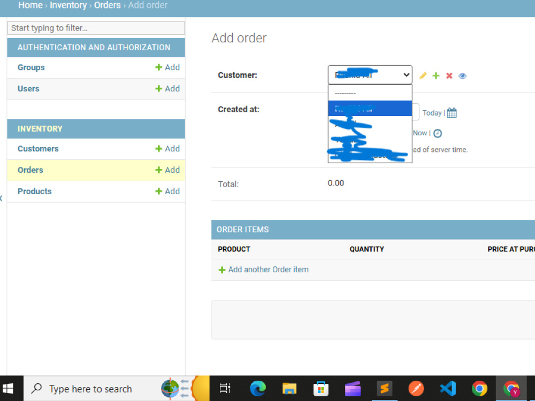The image size is (535, 401).
Task: Choose the highlighted blue customer option
Action: click(x=370, y=109)
